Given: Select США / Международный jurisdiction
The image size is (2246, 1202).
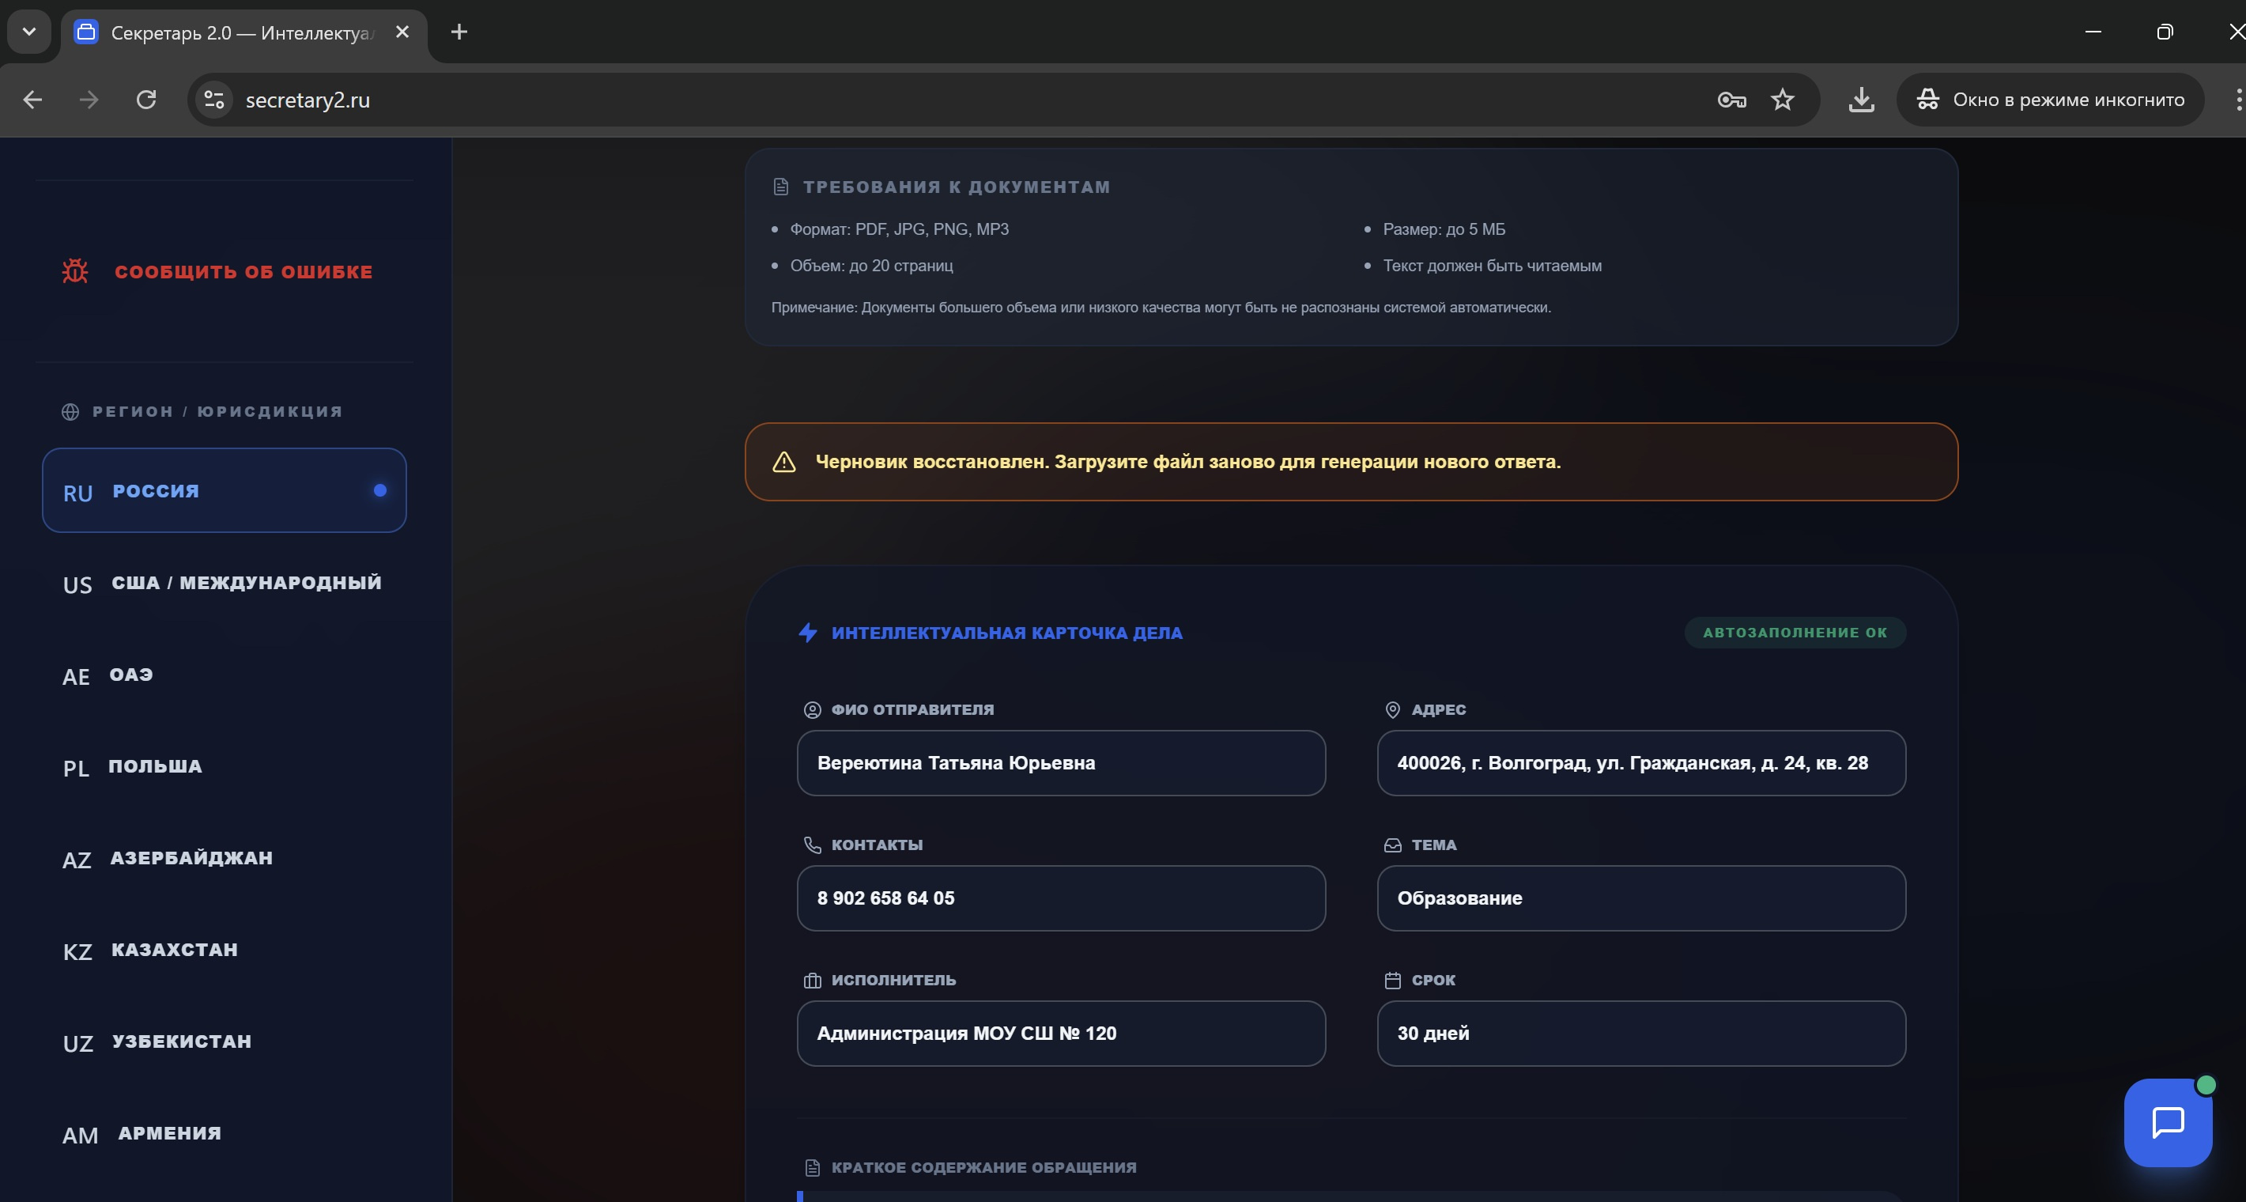Looking at the screenshot, I should (x=224, y=583).
